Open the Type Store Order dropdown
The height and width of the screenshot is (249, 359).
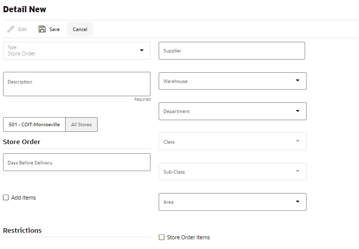pyautogui.click(x=77, y=51)
